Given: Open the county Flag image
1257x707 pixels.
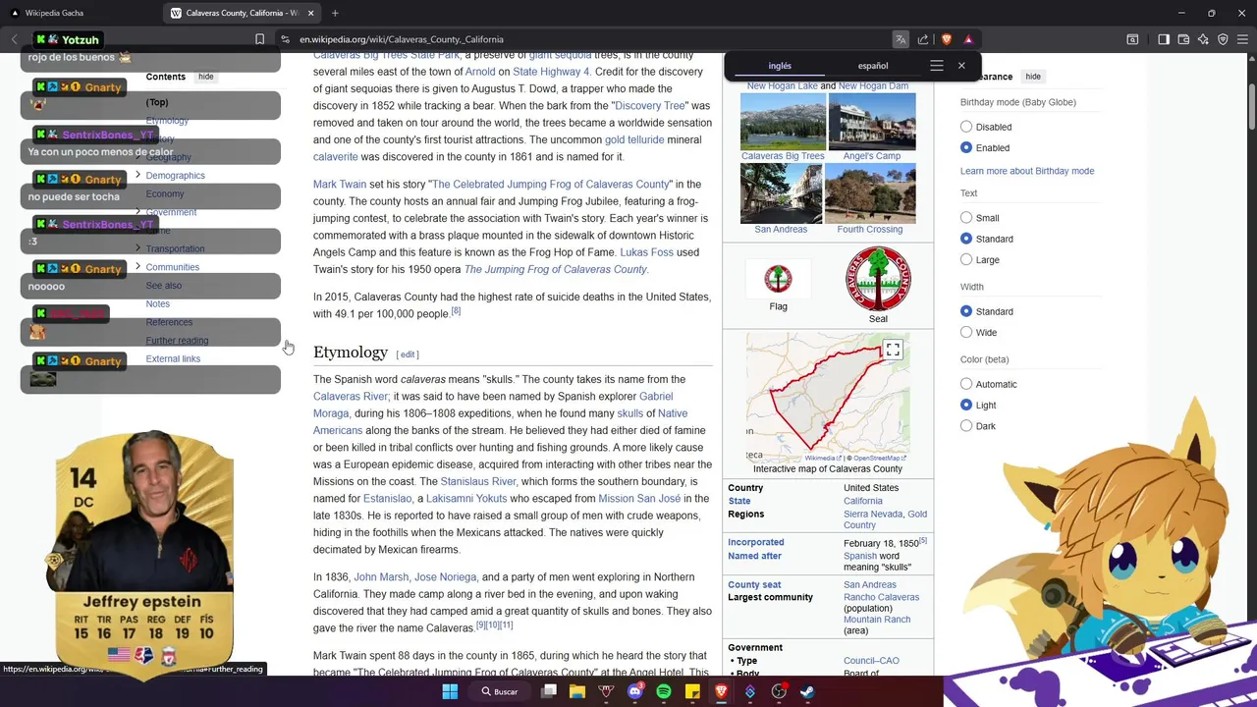Looking at the screenshot, I should pyautogui.click(x=778, y=279).
